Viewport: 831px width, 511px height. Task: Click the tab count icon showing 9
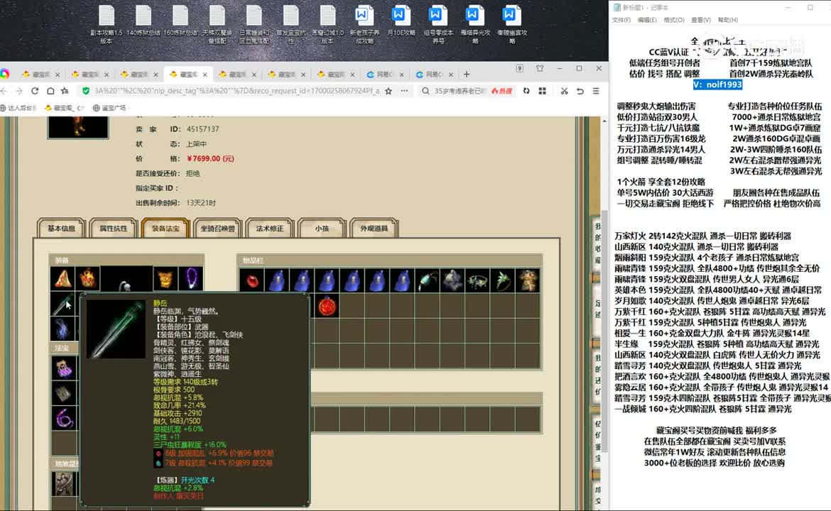pyautogui.click(x=519, y=68)
